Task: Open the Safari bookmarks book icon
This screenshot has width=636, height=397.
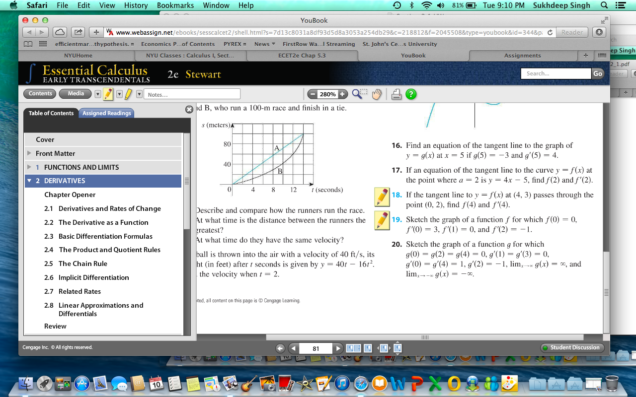Action: pyautogui.click(x=28, y=44)
